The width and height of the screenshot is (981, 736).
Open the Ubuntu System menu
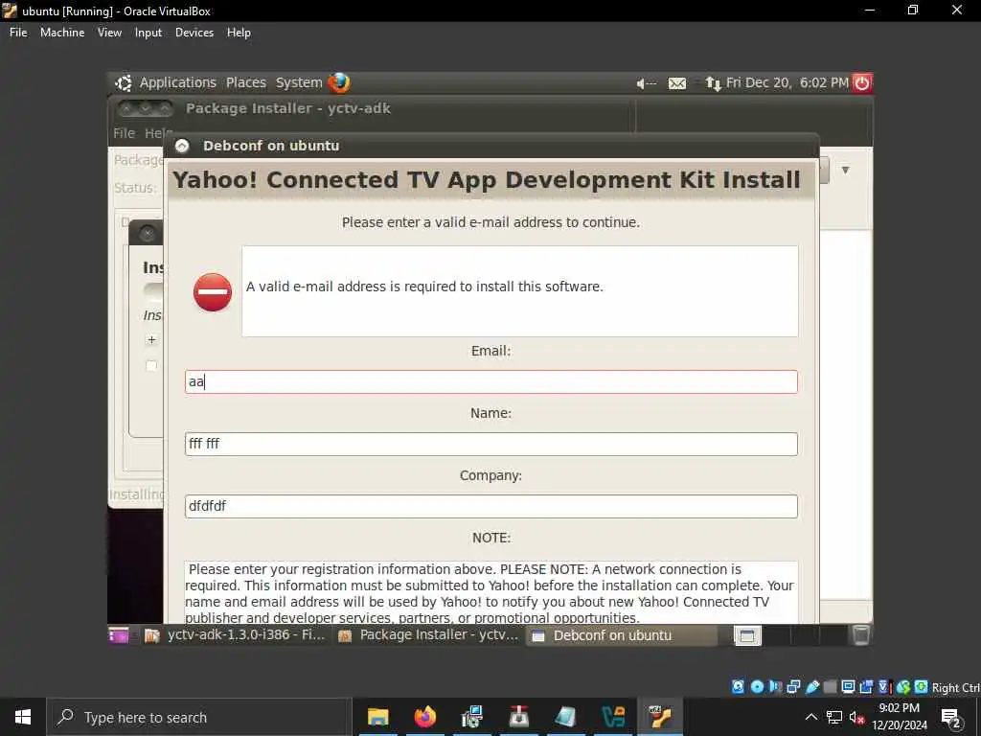coord(299,82)
